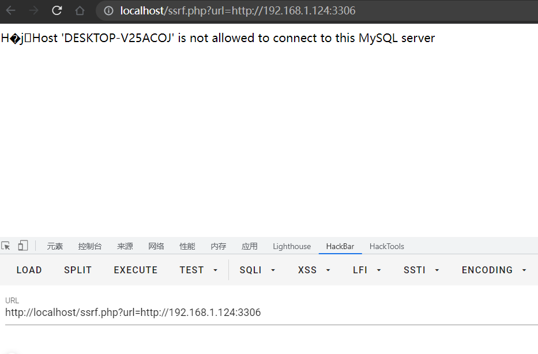This screenshot has width=538, height=354.
Task: Switch to the HackTools tab
Action: [387, 246]
